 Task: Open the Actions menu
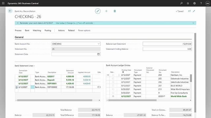point(61,30)
